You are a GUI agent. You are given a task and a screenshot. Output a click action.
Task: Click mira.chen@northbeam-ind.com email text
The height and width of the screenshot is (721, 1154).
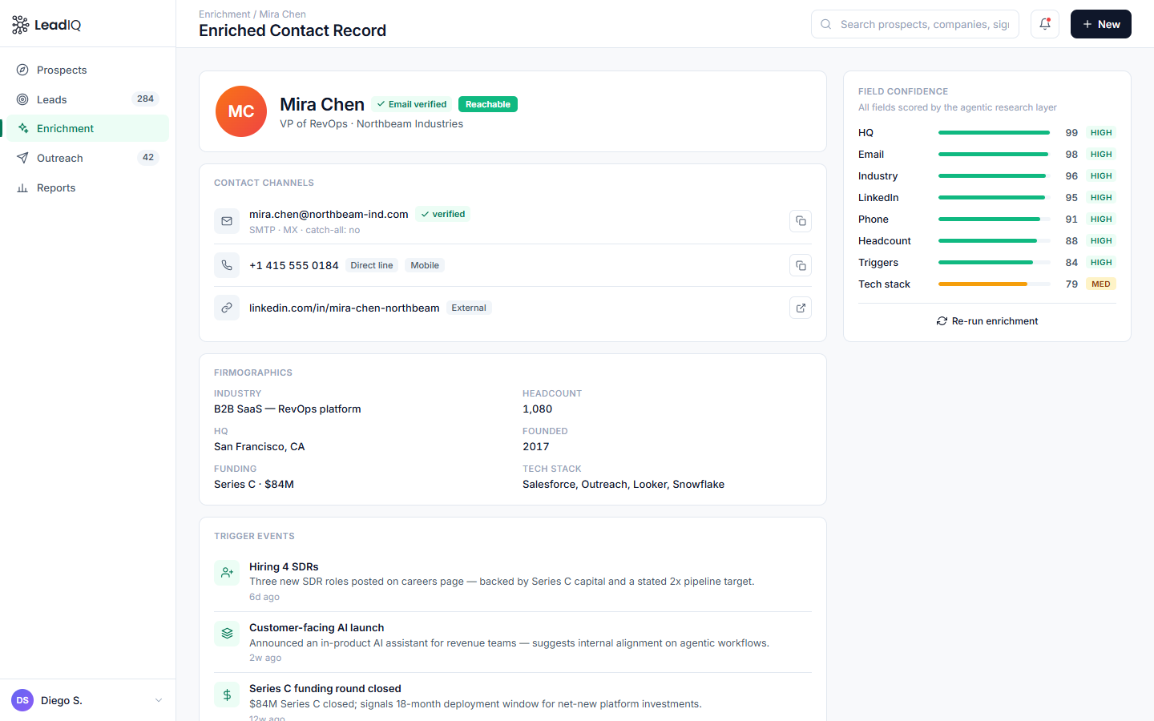[329, 214]
